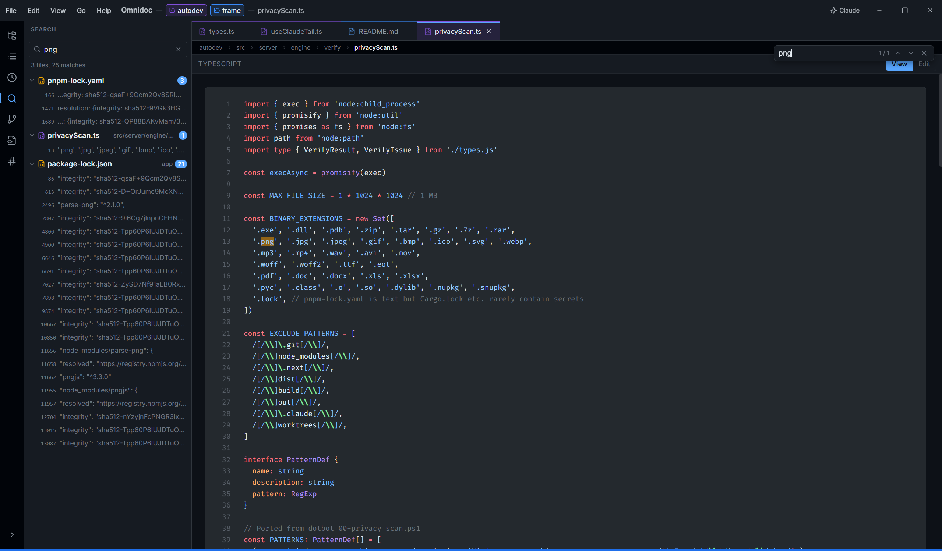Open the "node_modules/pngjs" result row
This screenshot has width=942, height=551.
coord(108,390)
